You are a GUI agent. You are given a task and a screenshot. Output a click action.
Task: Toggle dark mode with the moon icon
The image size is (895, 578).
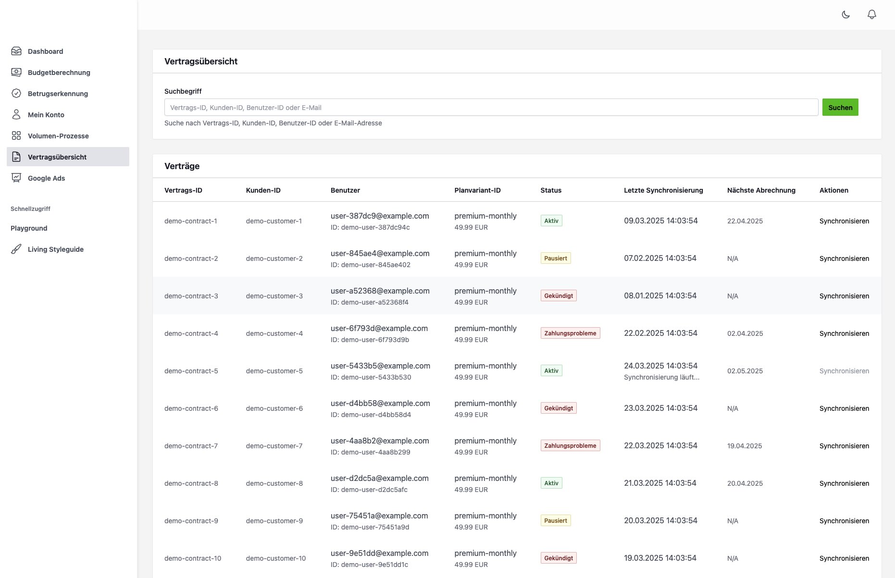click(846, 14)
